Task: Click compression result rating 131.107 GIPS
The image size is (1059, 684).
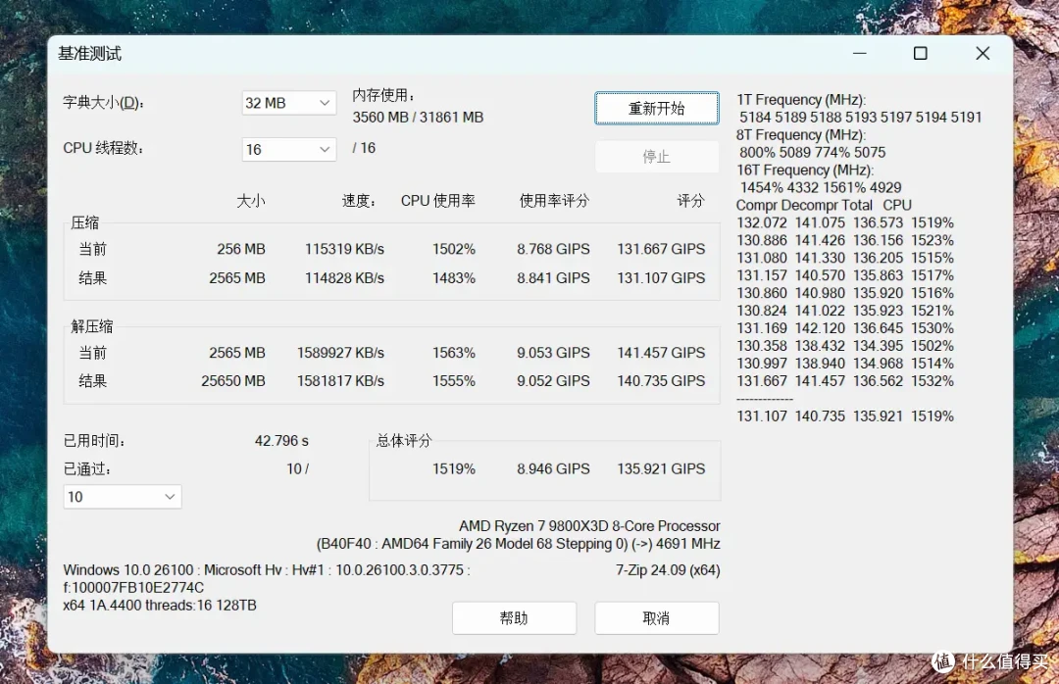Action: click(x=661, y=278)
